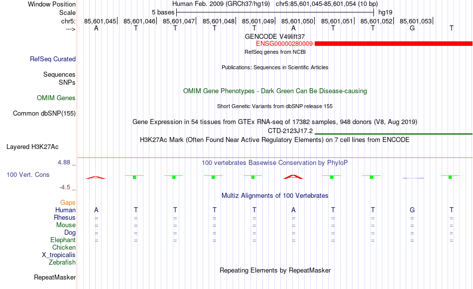The image size is (473, 289).
Task: Click the chr5: ruler label
Action: 68,21
